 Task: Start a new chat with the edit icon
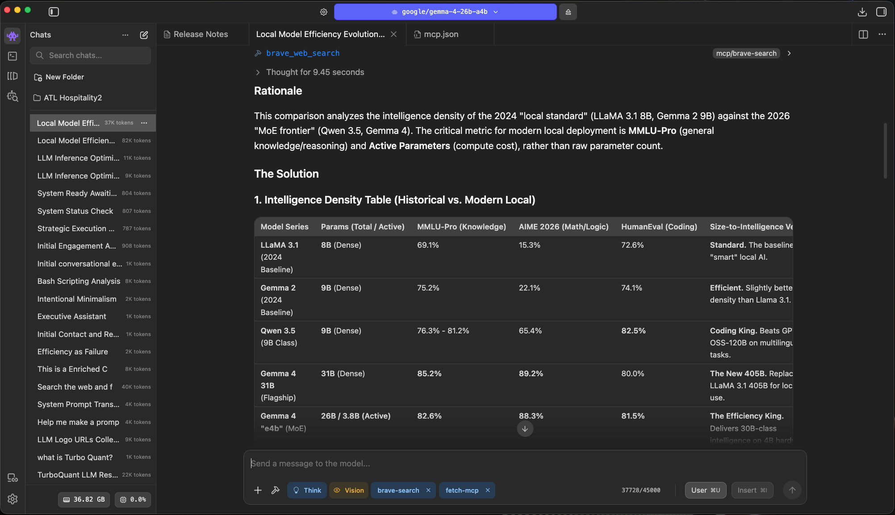tap(144, 35)
